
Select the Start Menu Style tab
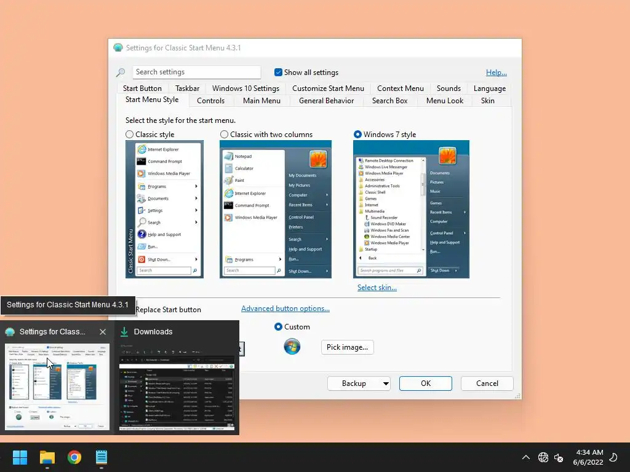tap(152, 100)
